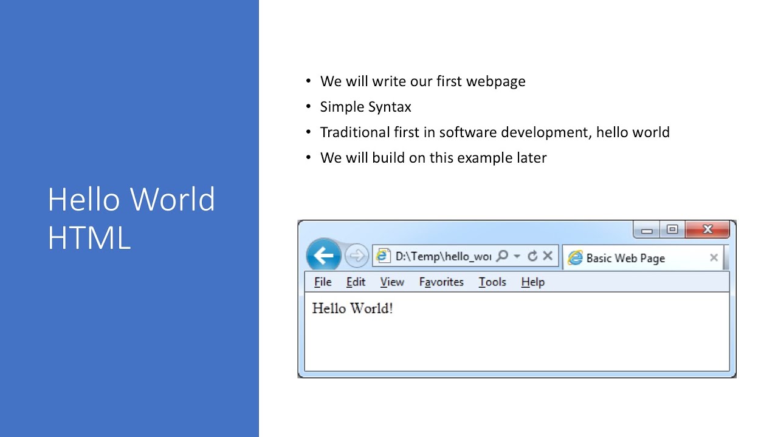Click the Stop X icon in address bar
Viewport: 778px width, 437px height.
[547, 256]
